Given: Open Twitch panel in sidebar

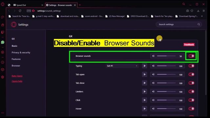Looking at the screenshot, I should point(3,32).
